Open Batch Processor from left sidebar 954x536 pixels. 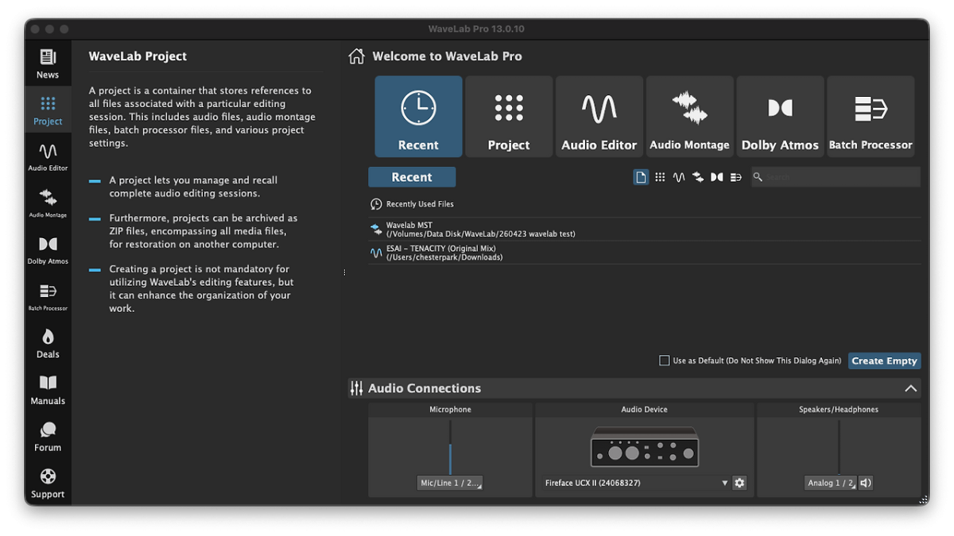pyautogui.click(x=48, y=296)
